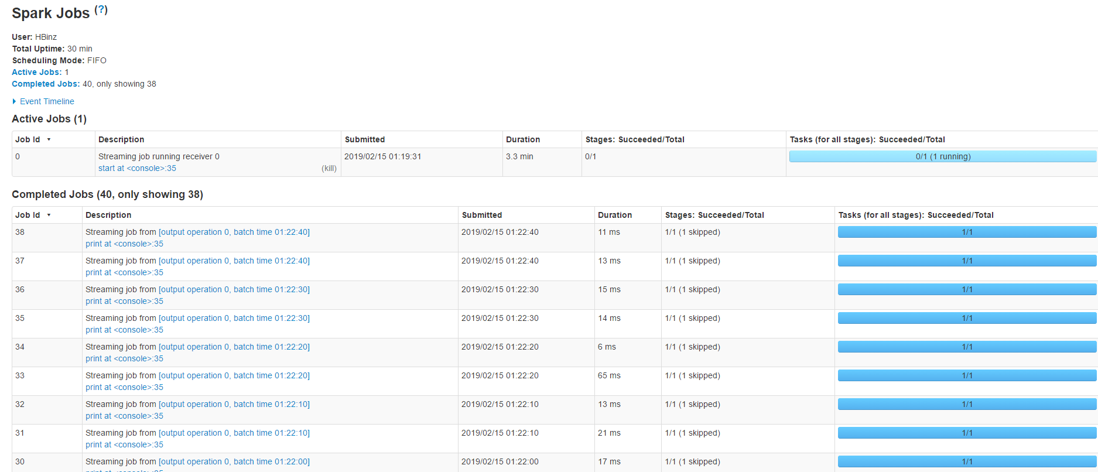Select 'Streaming job running receiver 0' description

point(159,156)
